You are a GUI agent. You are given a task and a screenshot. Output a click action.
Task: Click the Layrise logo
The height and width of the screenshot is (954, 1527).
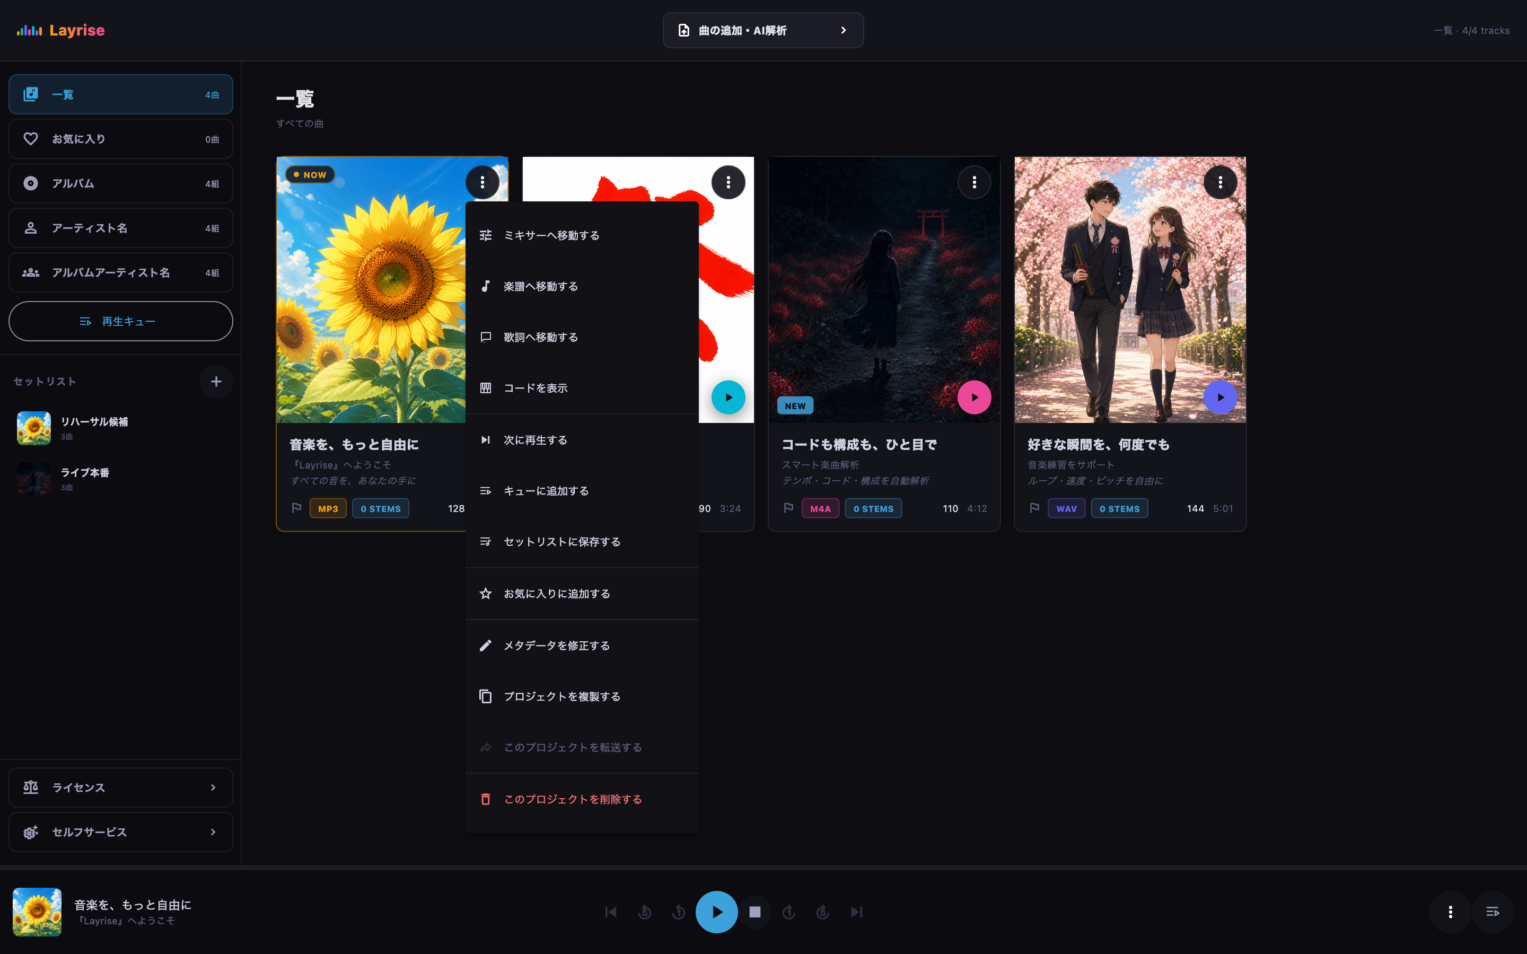coord(60,30)
